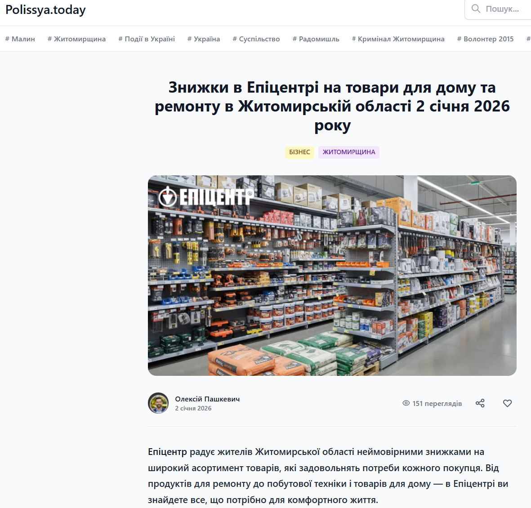Select # Радомишль tag

tap(316, 39)
